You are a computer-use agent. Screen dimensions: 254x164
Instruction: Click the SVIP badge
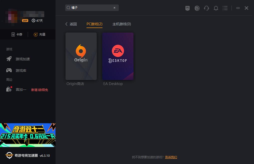(x=25, y=20)
